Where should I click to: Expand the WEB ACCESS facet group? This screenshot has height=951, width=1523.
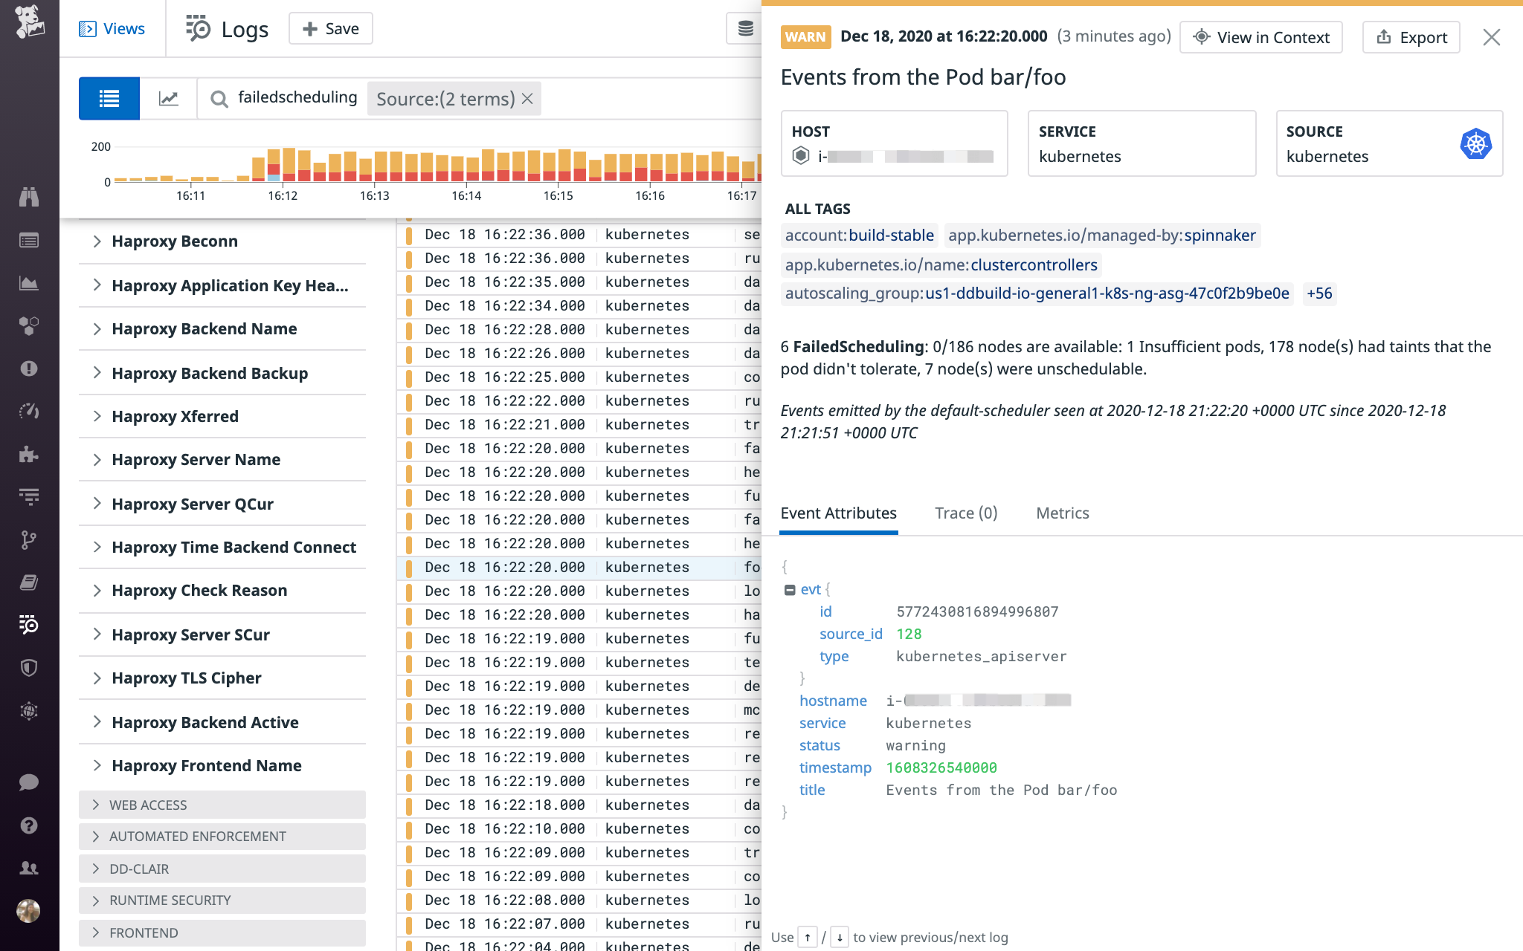(147, 805)
